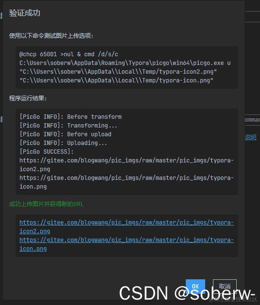
Task: Click the 'Transforming...' log line
Action: pos(68,126)
